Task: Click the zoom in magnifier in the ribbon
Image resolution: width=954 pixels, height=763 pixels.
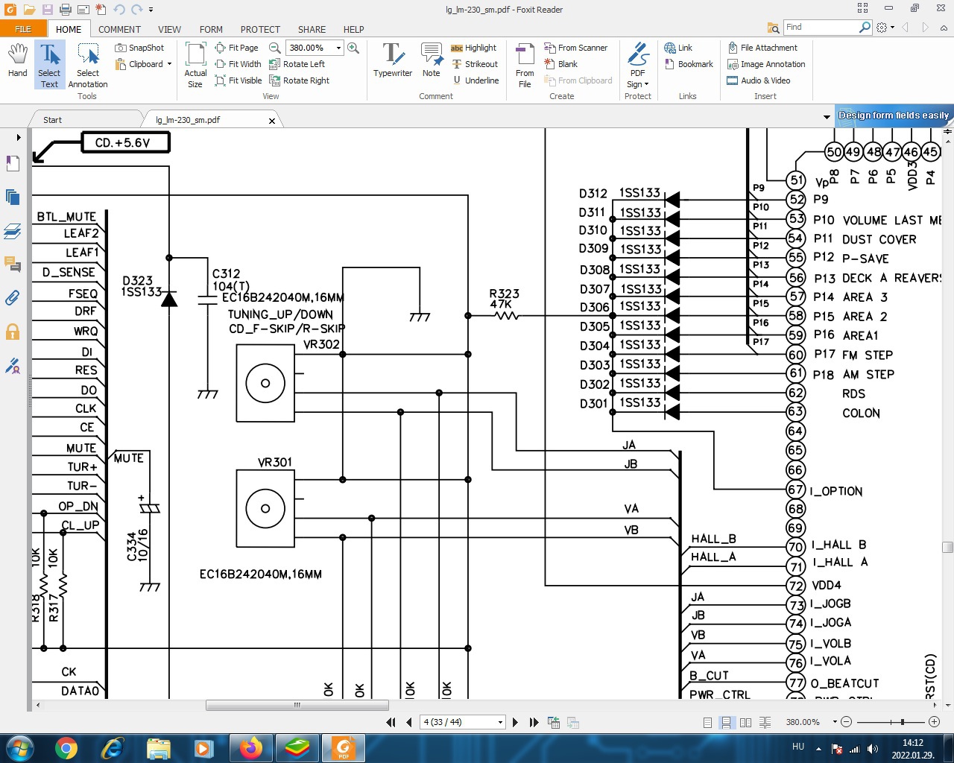Action: pos(353,48)
